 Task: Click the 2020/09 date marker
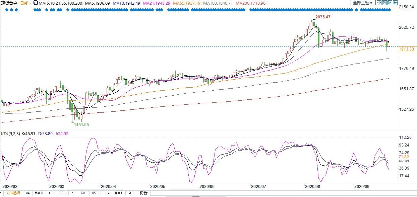pos(362,186)
